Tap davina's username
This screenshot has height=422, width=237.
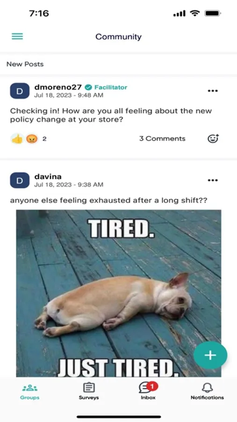point(48,177)
